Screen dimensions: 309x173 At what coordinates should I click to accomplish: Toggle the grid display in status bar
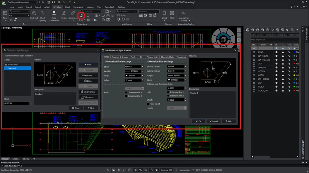pos(119,170)
